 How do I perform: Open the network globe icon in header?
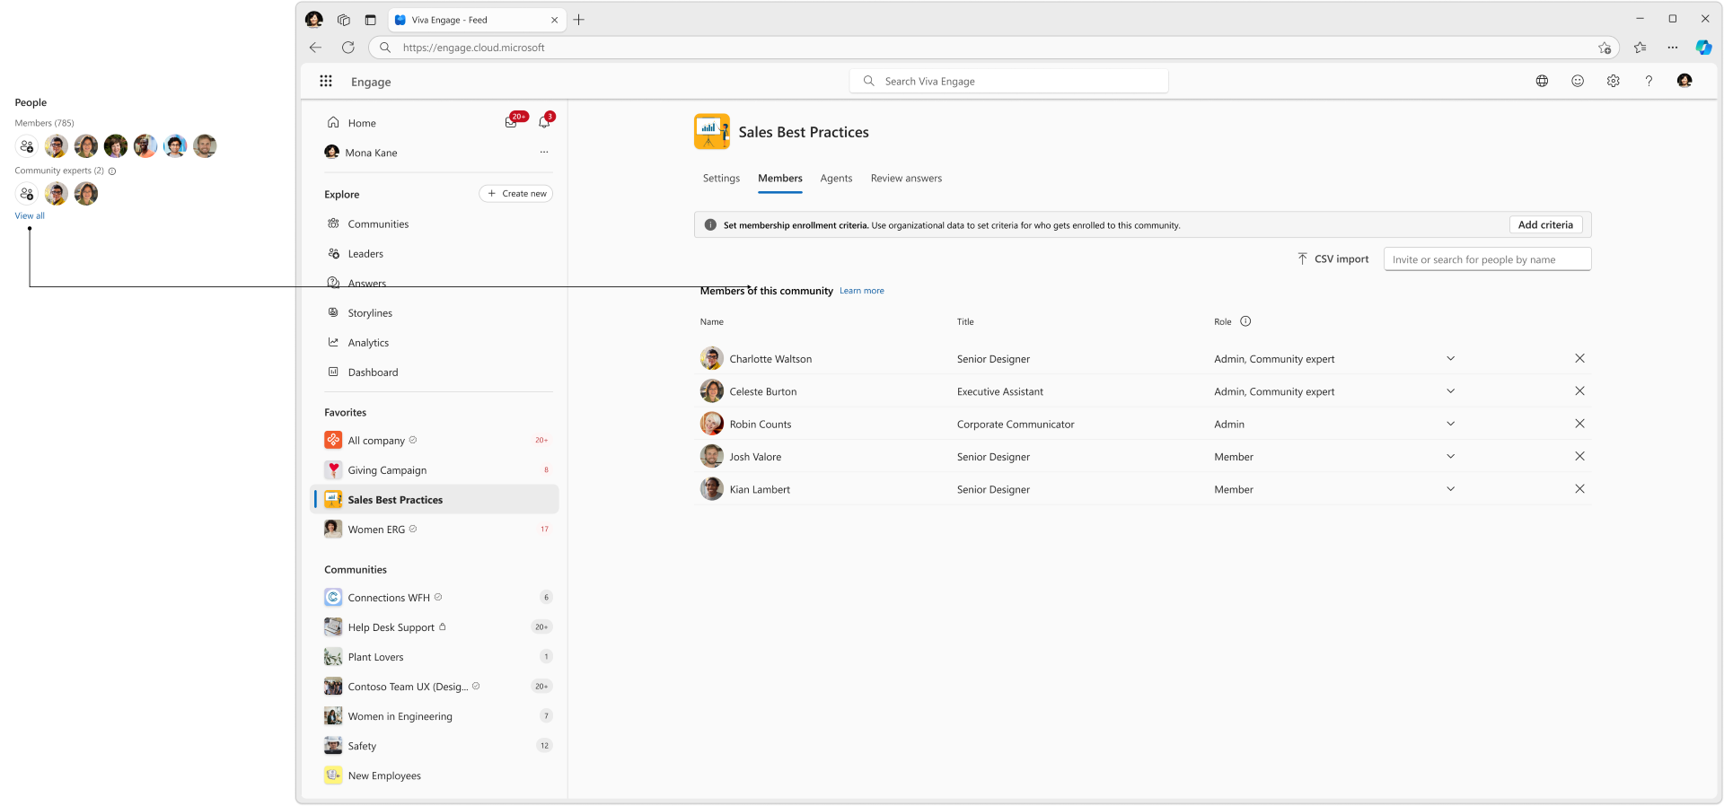click(1542, 81)
